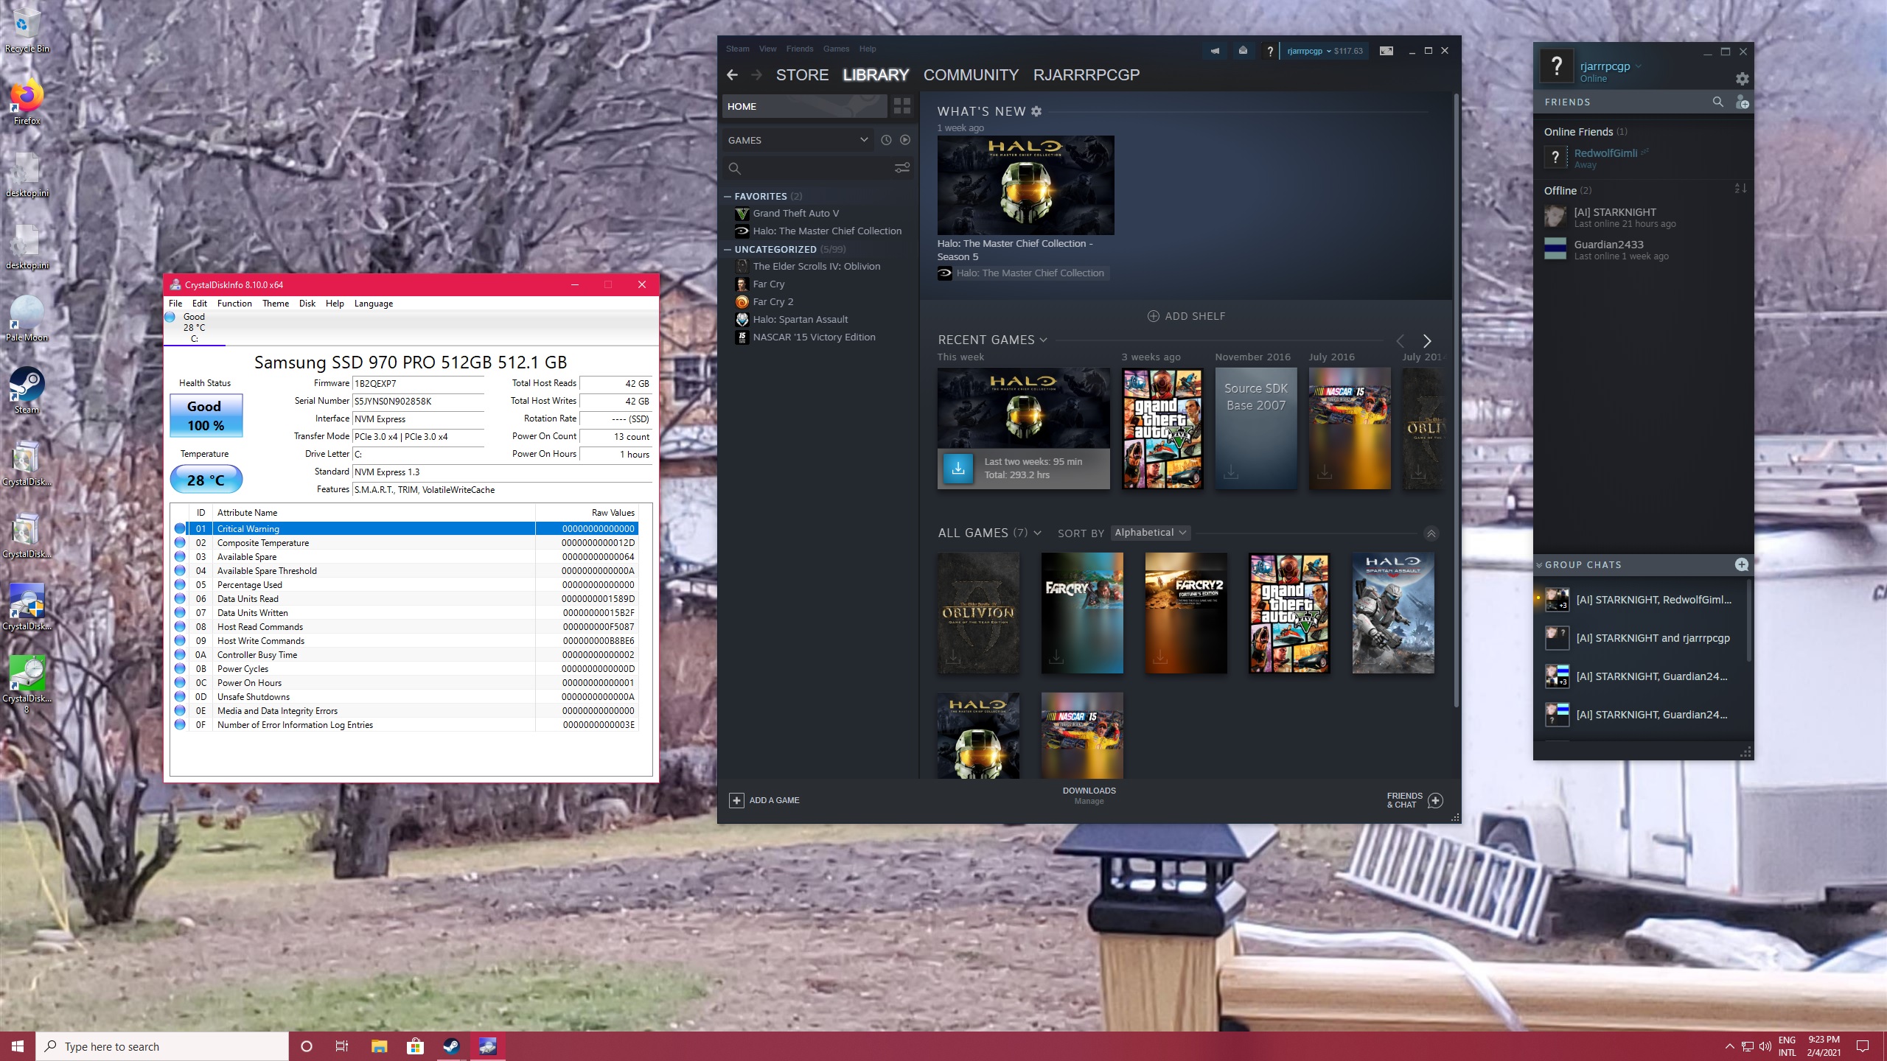Open Firefox desktop shortcut
This screenshot has width=1887, height=1061.
(27, 101)
